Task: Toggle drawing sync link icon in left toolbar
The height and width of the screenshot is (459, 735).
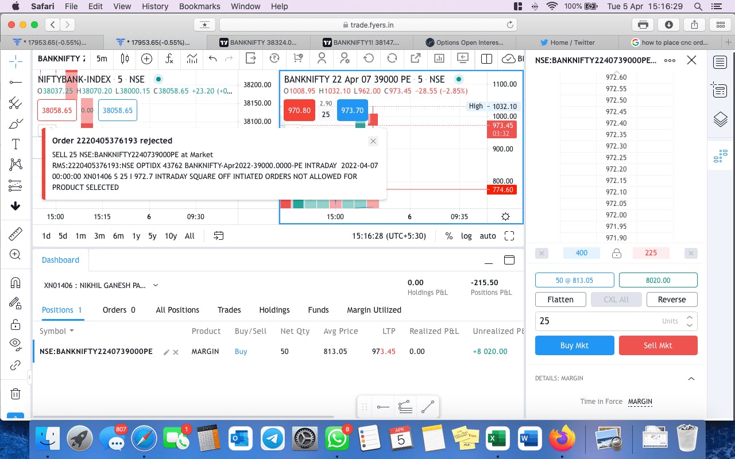Action: (x=16, y=365)
